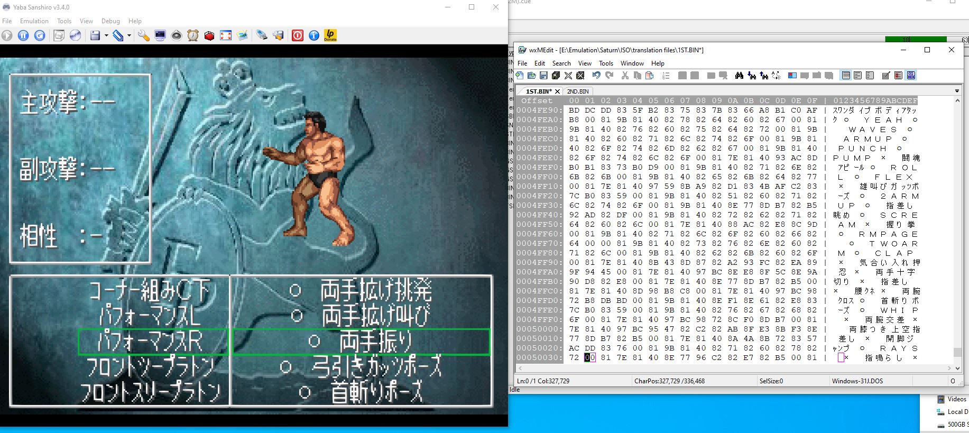The height and width of the screenshot is (433, 969).
Task: Open Find with binoculars icon
Action: pyautogui.click(x=739, y=76)
